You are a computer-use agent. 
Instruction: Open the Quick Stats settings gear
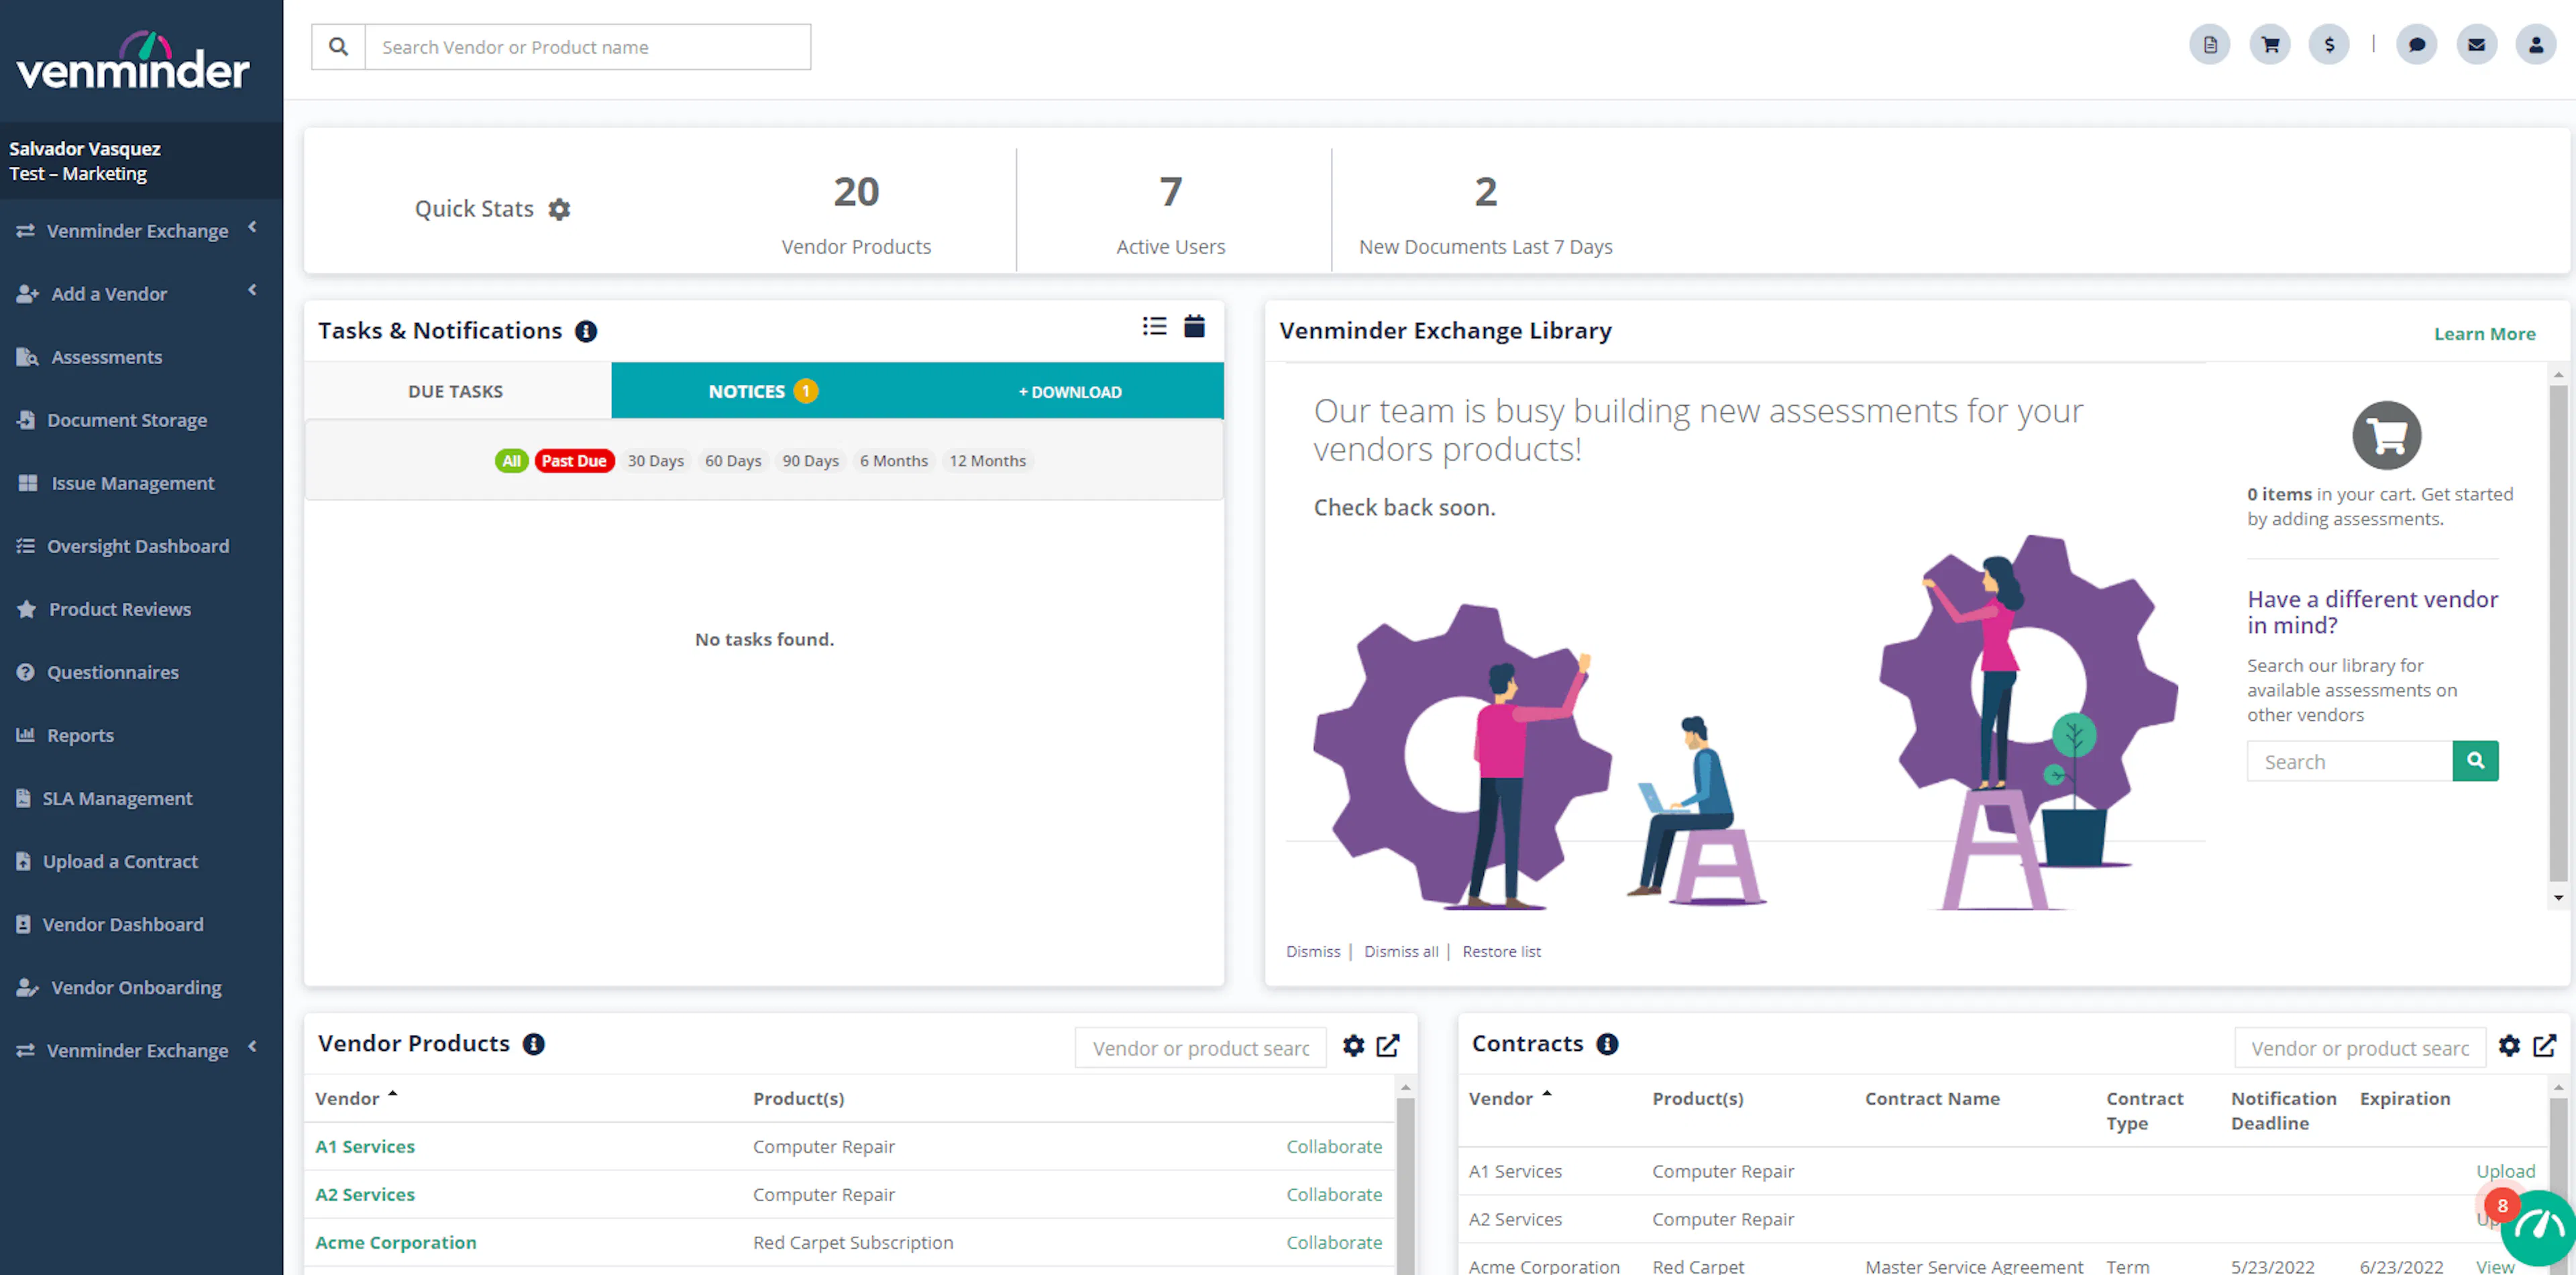pos(559,209)
